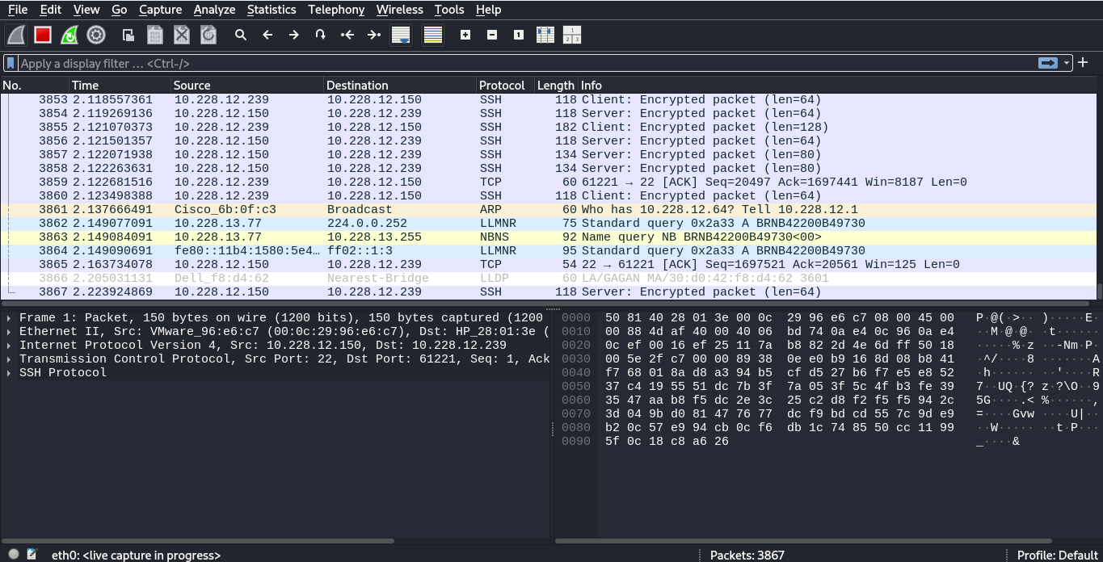The image size is (1103, 562).
Task: Open the display filter bookmark menu
Action: coord(11,63)
